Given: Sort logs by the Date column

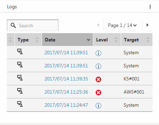Looking at the screenshot, I should click(x=67, y=40).
